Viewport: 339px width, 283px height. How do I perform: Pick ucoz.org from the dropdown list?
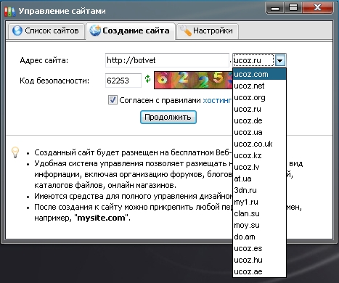pos(259,97)
